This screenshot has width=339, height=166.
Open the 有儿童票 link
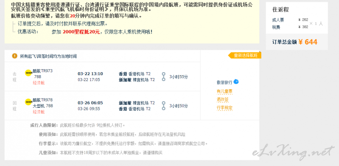[224, 91]
